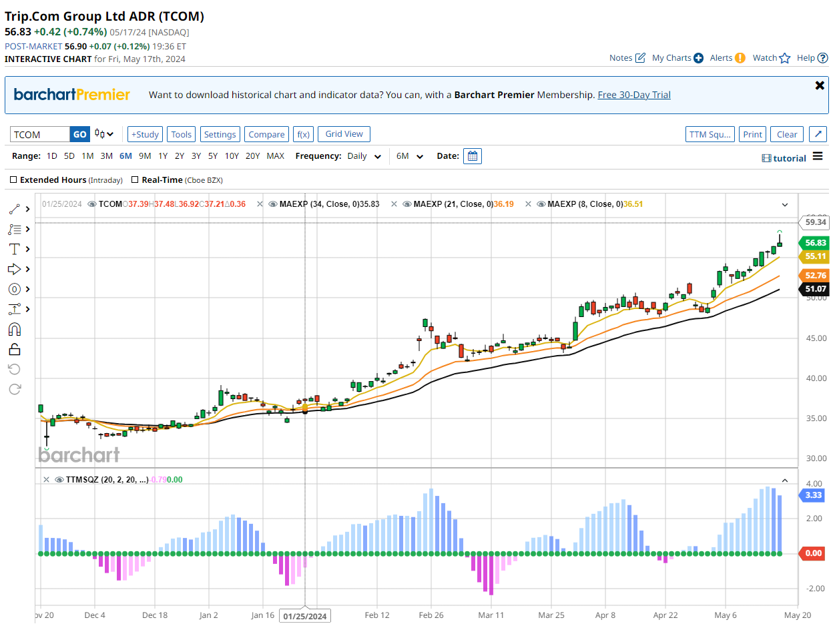
Task: Select the Fibonacci retracement tool
Action: pos(14,229)
